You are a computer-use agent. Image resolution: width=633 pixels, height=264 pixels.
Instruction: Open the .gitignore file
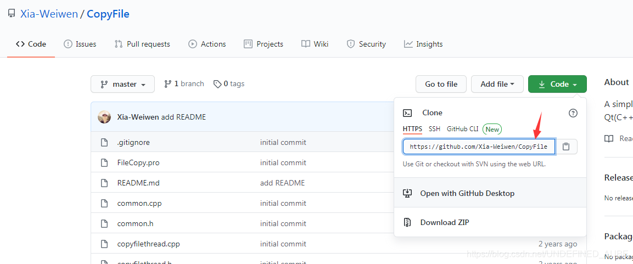(133, 142)
